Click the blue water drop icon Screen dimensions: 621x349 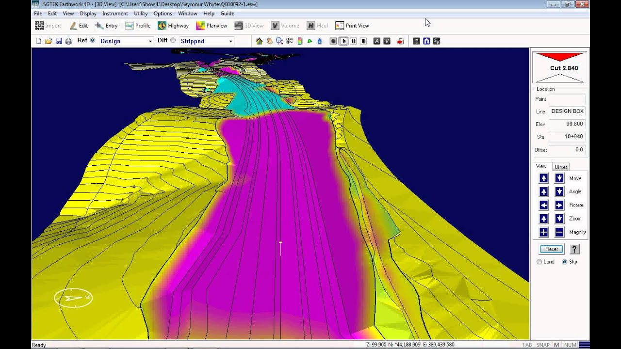pyautogui.click(x=320, y=41)
